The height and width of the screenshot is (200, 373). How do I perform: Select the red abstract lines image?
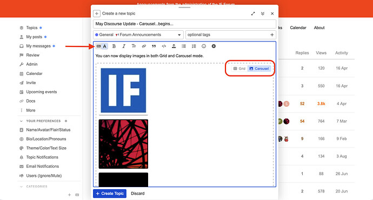123,144
